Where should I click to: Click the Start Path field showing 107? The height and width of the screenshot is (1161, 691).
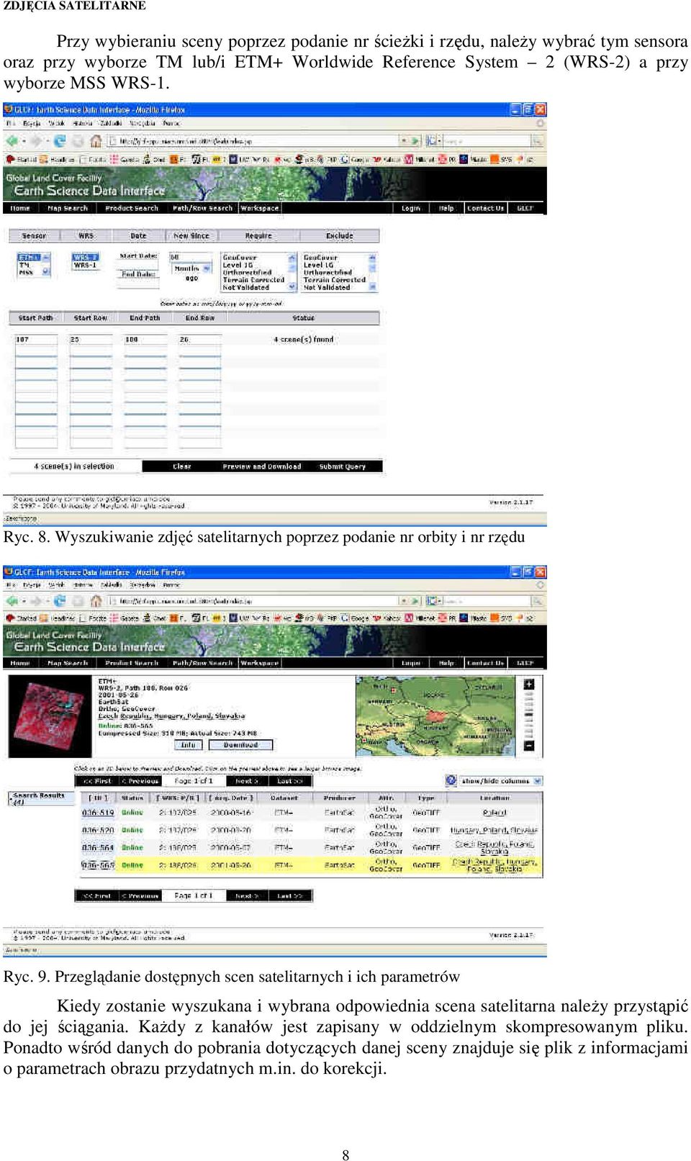click(36, 339)
